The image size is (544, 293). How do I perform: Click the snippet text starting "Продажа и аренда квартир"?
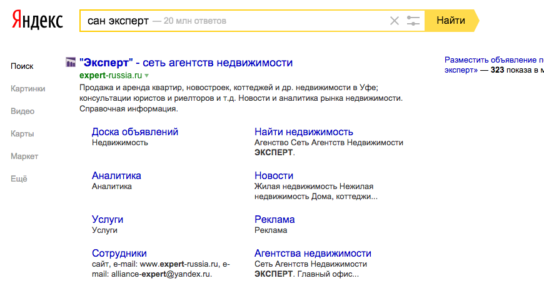point(241,98)
